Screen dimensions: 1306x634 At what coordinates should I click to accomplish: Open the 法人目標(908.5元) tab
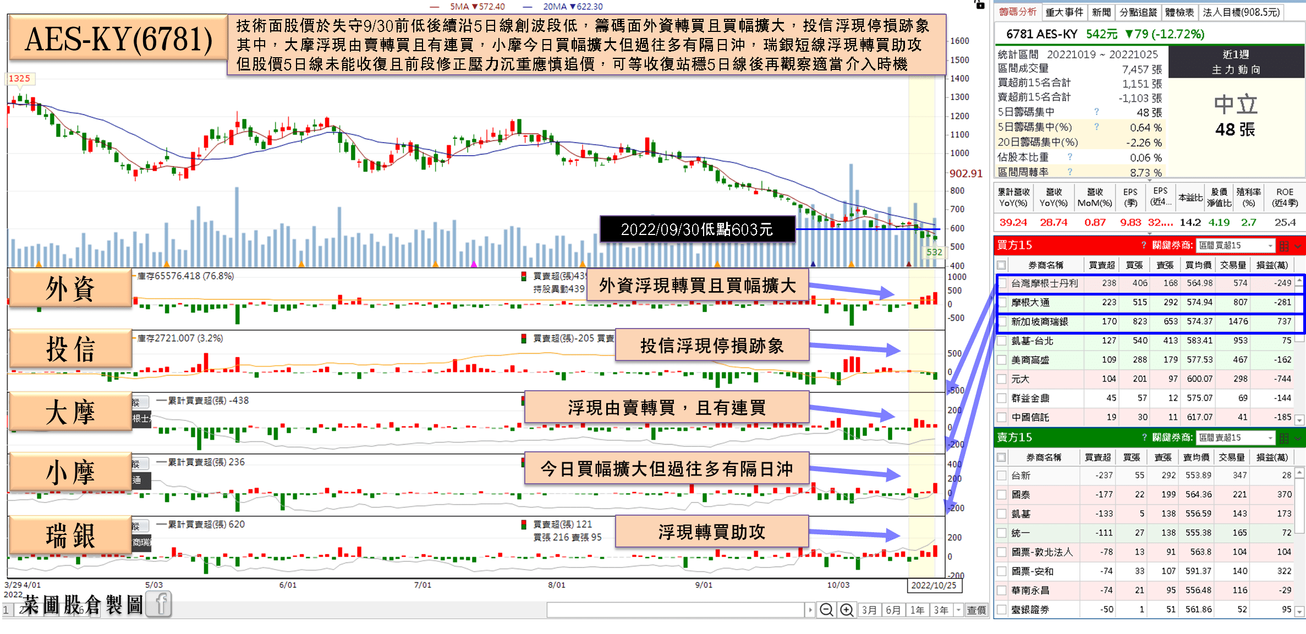click(1242, 12)
